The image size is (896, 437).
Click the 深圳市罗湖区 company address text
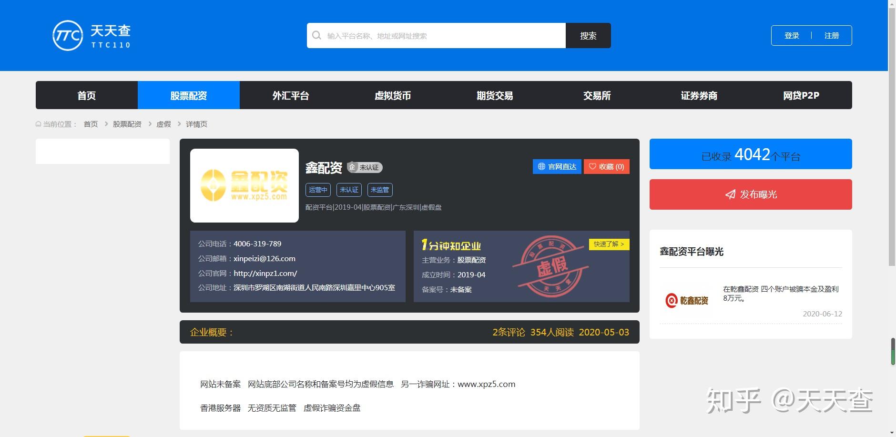(x=314, y=288)
